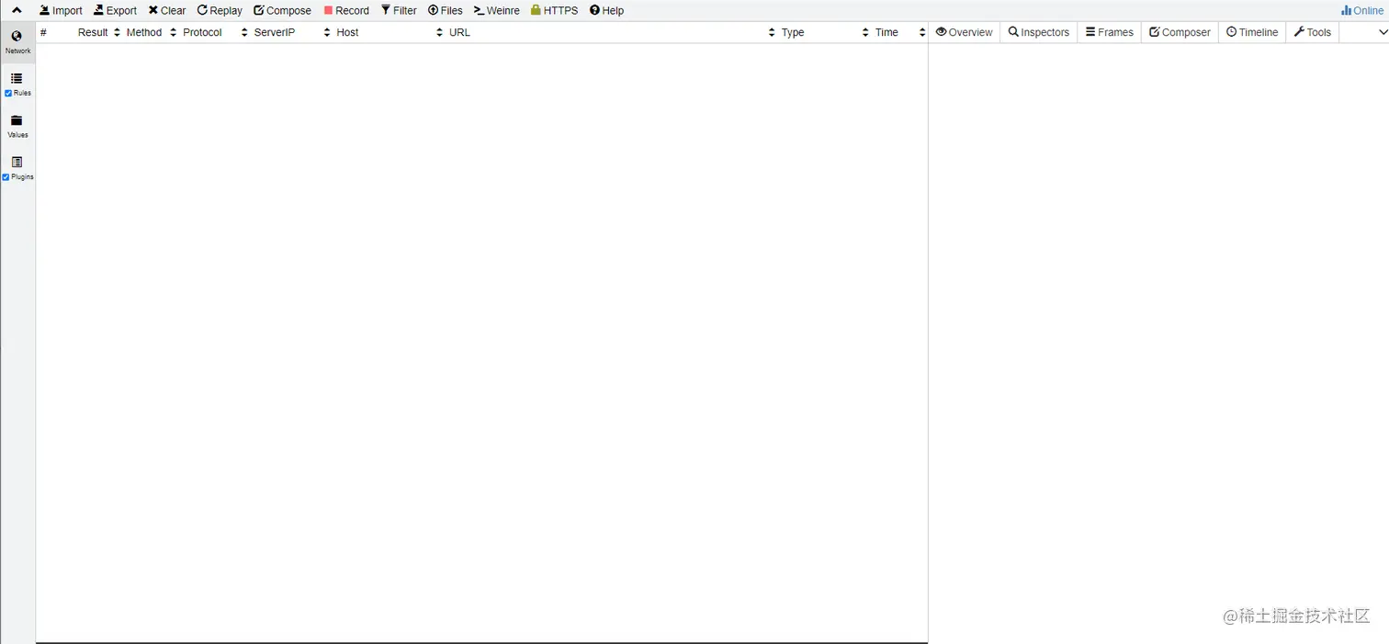Switch to the Tools tab

click(1313, 32)
